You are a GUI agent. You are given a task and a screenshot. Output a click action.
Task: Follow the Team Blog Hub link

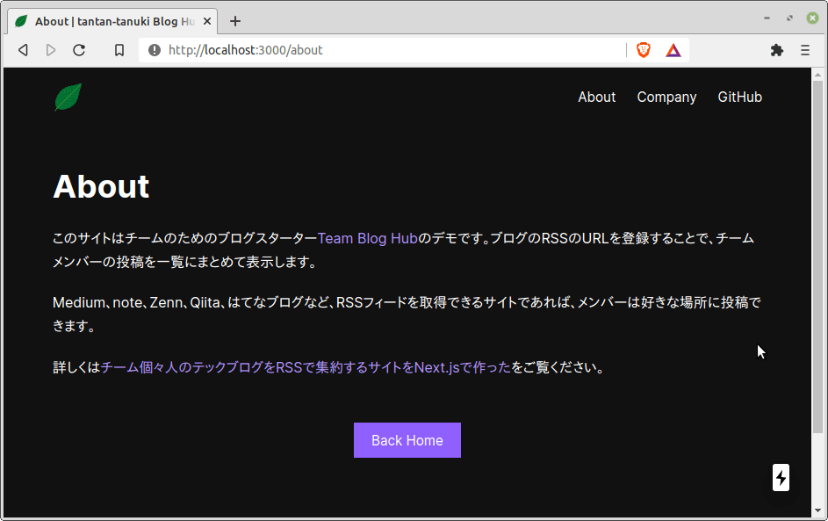tap(368, 238)
